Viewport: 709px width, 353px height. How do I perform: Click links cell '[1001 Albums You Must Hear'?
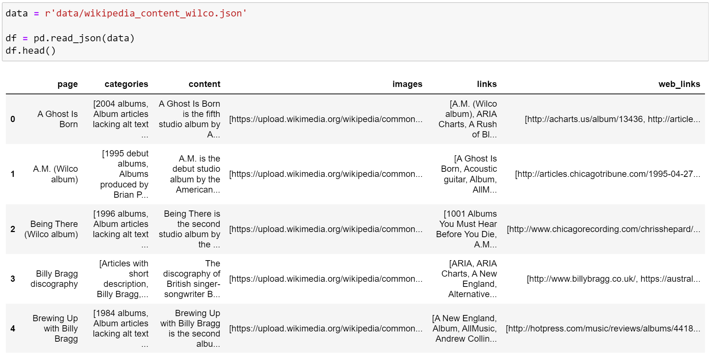[466, 229]
